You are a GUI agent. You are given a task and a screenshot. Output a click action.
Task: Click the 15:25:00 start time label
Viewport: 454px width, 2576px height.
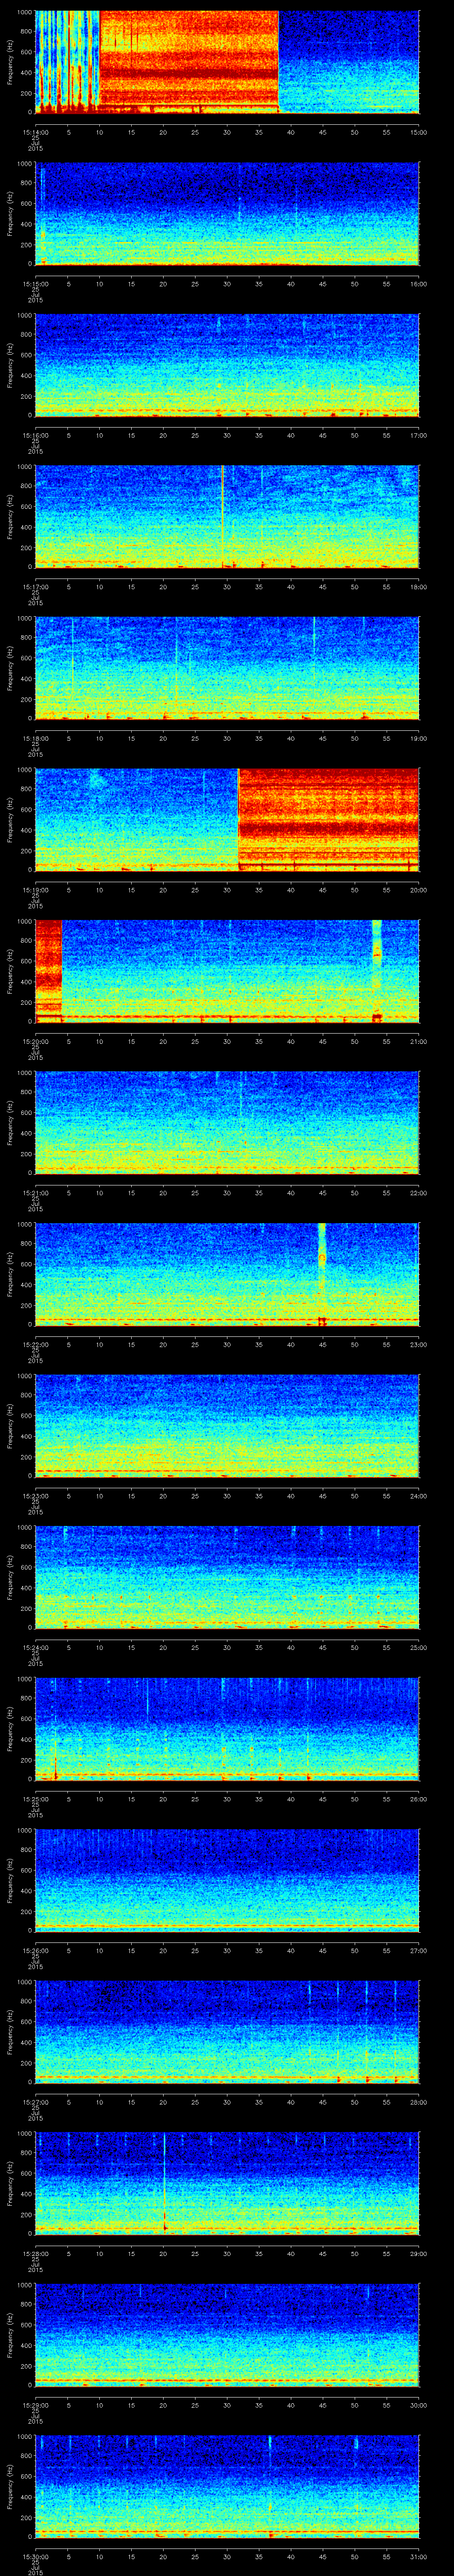tap(36, 1799)
